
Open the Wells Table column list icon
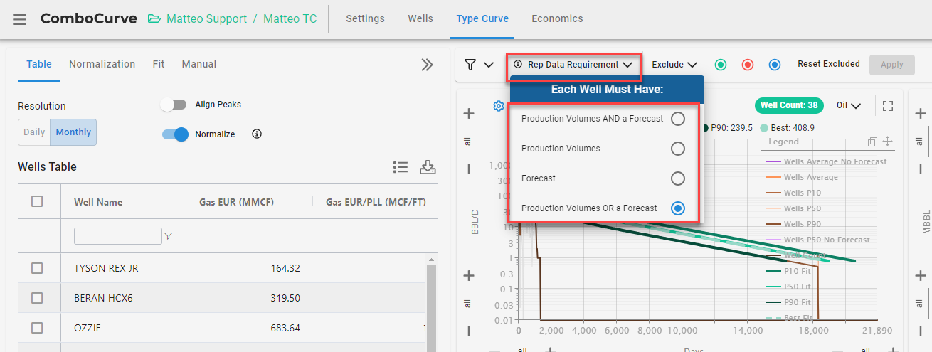pyautogui.click(x=401, y=167)
